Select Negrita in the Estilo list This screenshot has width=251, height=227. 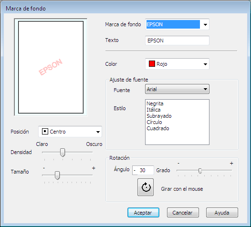click(155, 103)
